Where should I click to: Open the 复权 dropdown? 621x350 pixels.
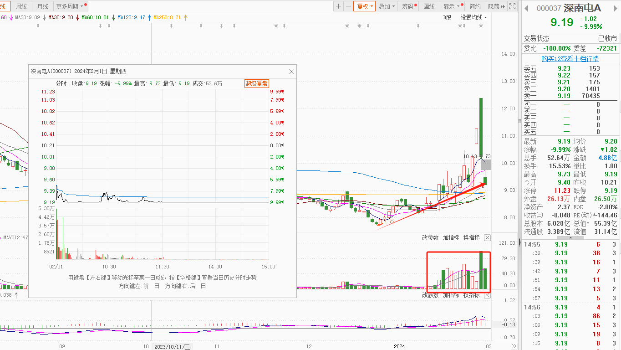(x=365, y=6)
